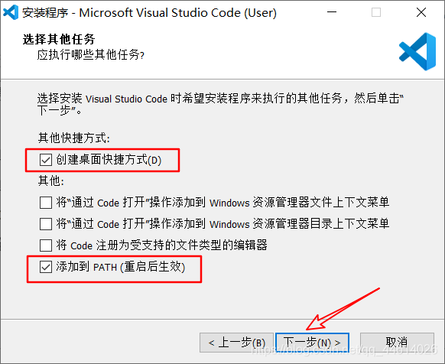The height and width of the screenshot is (364, 445).
Task: Go back with 上一步(B) button
Action: (236, 343)
